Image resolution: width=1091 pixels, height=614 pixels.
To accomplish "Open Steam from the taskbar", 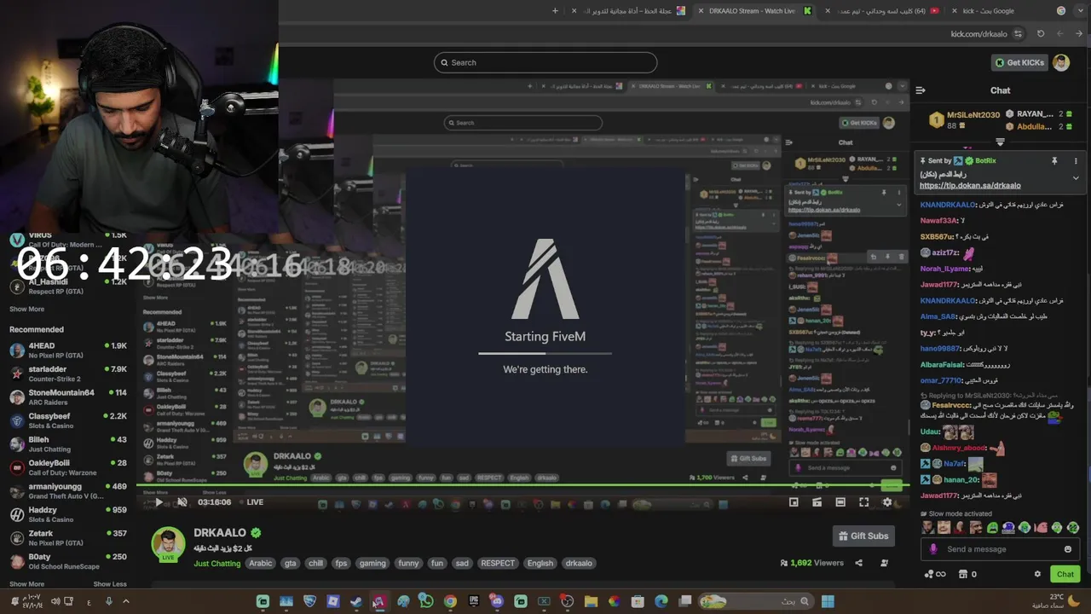I will click(356, 601).
